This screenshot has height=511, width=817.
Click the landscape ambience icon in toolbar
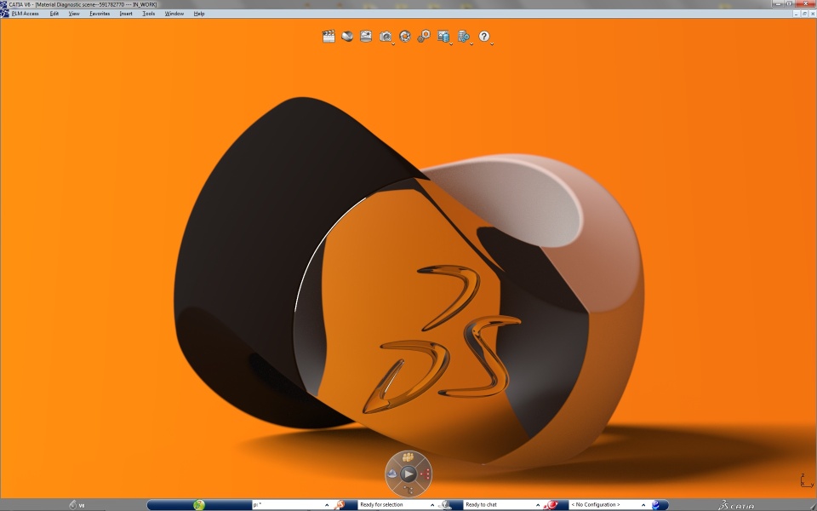coord(366,36)
